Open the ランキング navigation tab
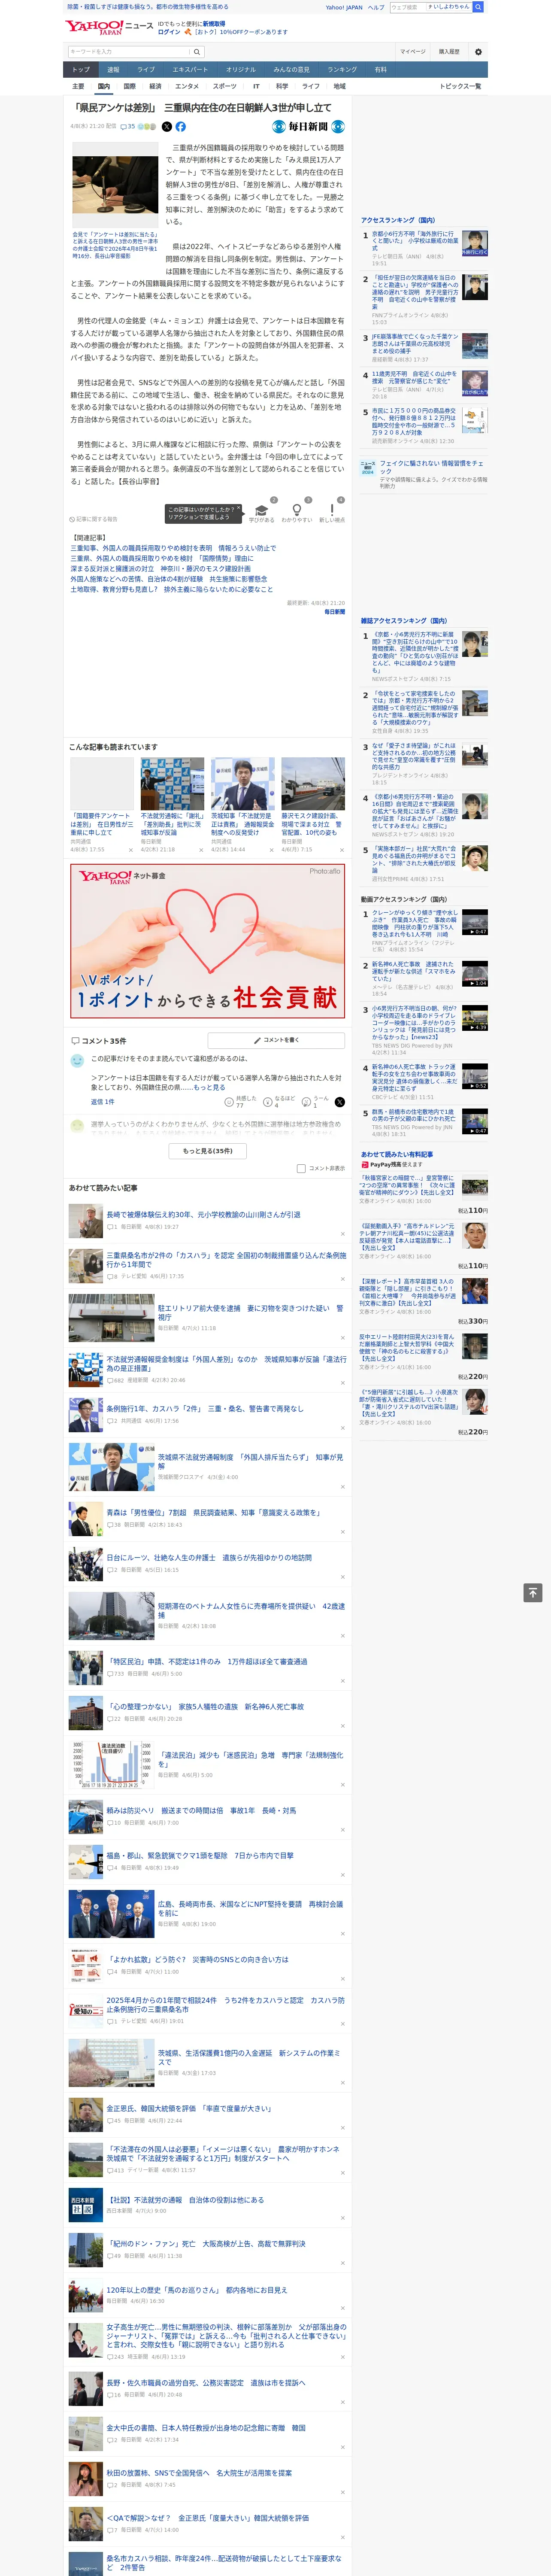The image size is (551, 2576). click(342, 70)
